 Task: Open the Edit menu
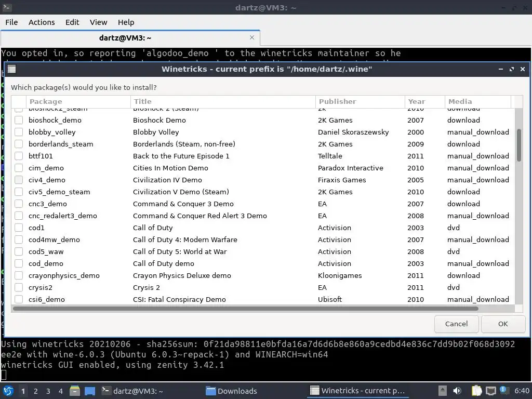pyautogui.click(x=72, y=22)
